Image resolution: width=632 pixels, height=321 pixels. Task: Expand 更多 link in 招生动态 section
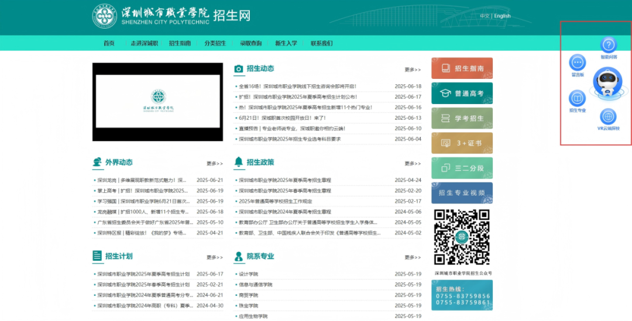(412, 70)
